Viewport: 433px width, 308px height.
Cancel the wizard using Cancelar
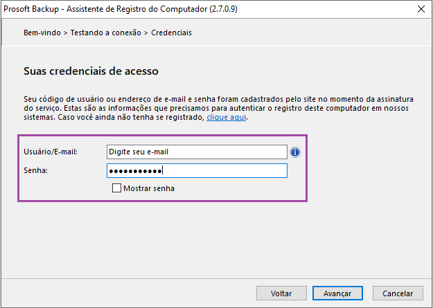398,293
